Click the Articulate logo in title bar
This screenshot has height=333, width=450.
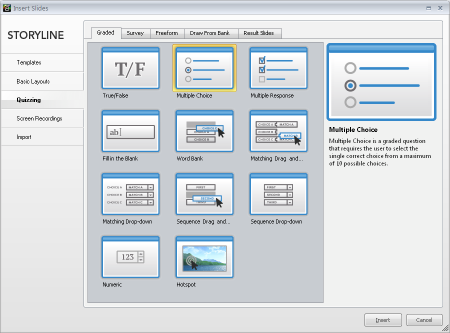[x=7, y=8]
